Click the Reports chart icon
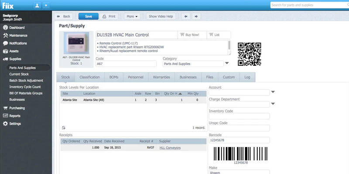The width and height of the screenshot is (349, 174). pos(5,116)
